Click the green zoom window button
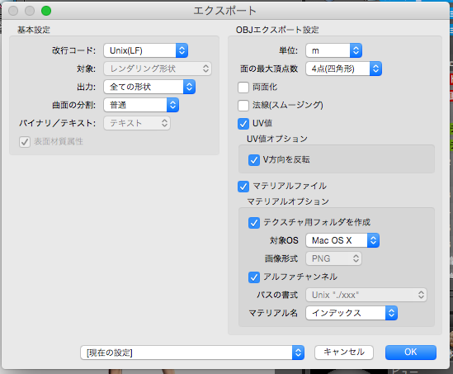 click(46, 11)
